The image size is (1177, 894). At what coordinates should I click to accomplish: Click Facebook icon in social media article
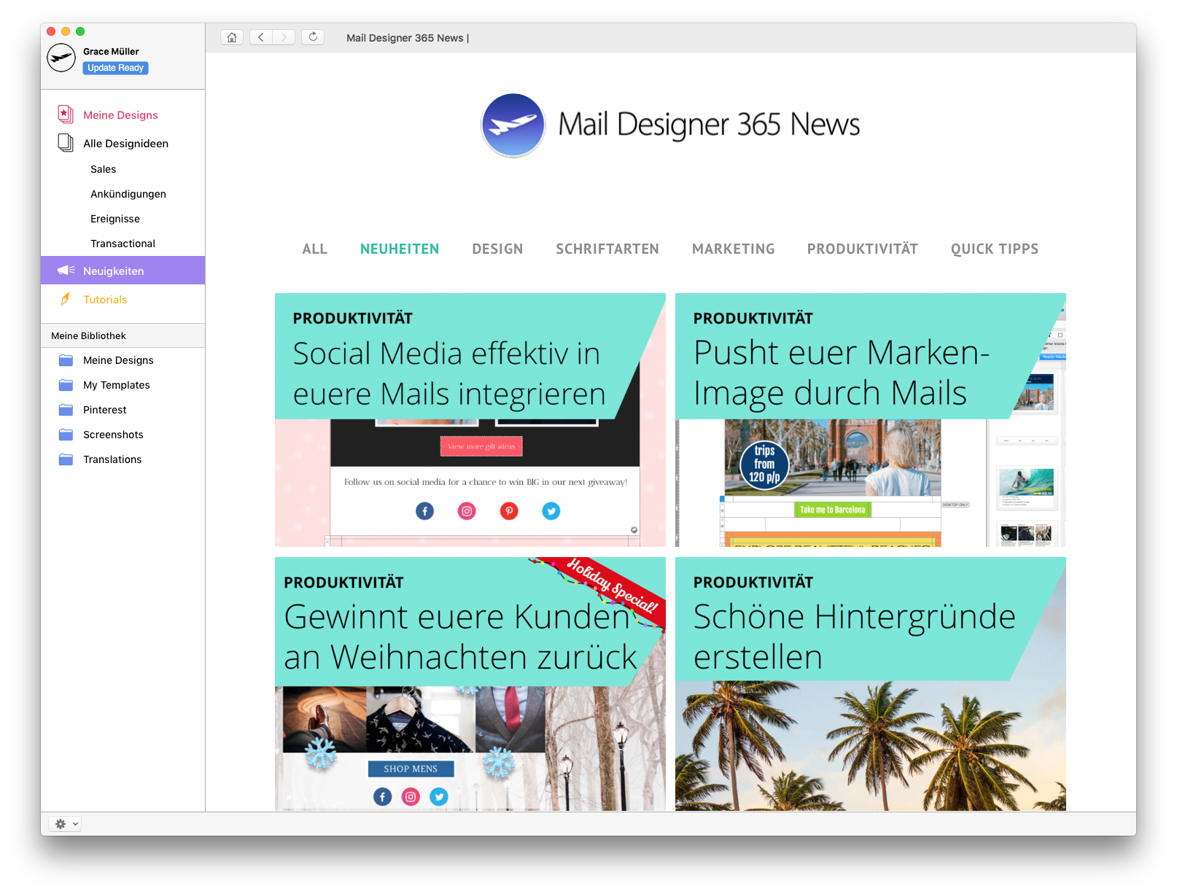pos(425,511)
